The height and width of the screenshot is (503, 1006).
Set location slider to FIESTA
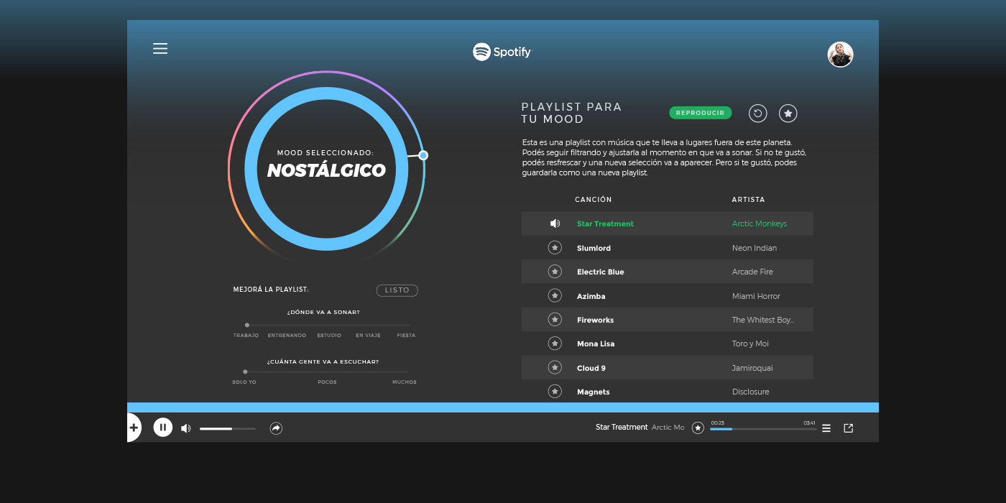[x=406, y=335]
